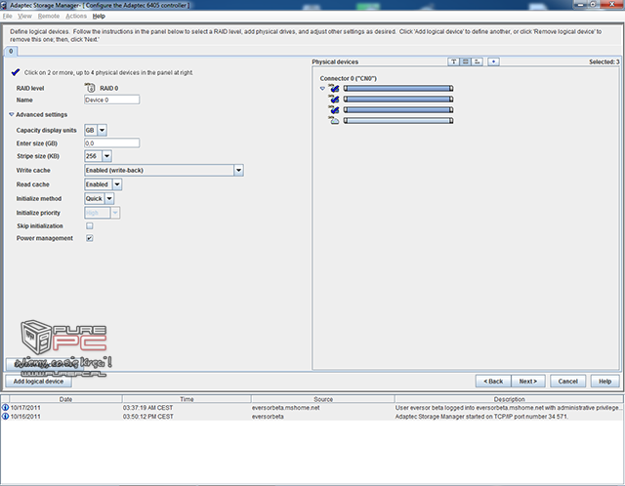625x486 pixels.
Task: Click the second drive's capacity bar
Action: 398,99
